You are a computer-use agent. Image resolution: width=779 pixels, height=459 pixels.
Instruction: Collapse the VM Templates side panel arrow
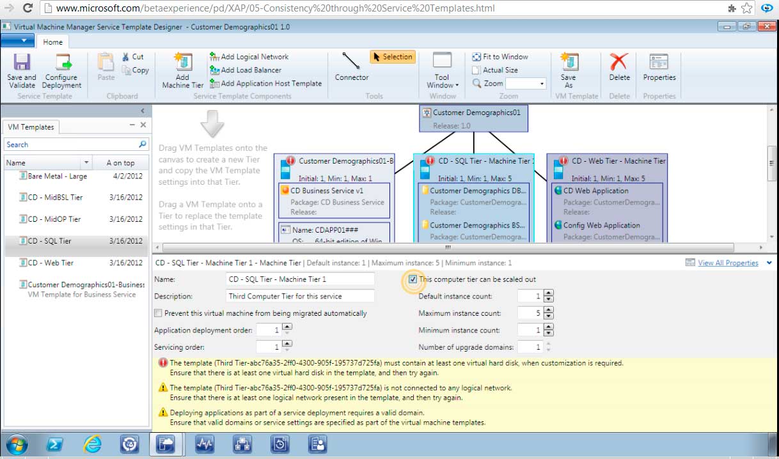coord(143,111)
